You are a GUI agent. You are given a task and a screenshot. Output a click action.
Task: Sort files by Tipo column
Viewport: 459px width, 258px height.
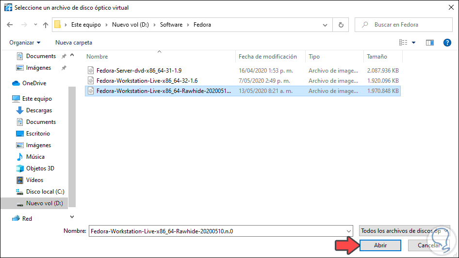[314, 57]
